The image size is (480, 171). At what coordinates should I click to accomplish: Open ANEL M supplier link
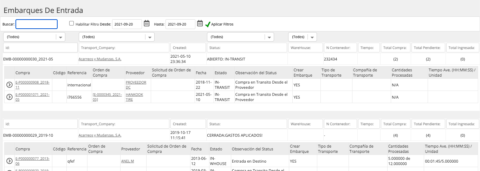pyautogui.click(x=128, y=161)
